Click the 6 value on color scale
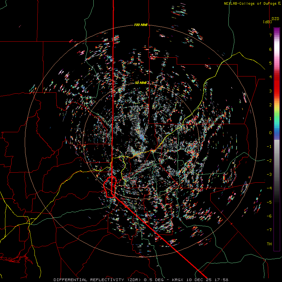Viewport: 282px width, 282px height. coord(270,49)
